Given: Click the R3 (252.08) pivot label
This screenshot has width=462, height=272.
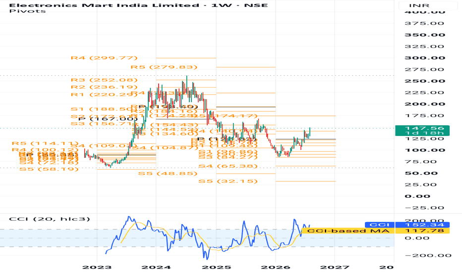Looking at the screenshot, I should click(x=104, y=80).
